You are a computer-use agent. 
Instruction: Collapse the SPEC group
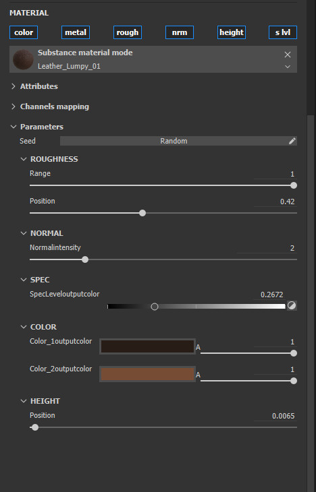(24, 280)
